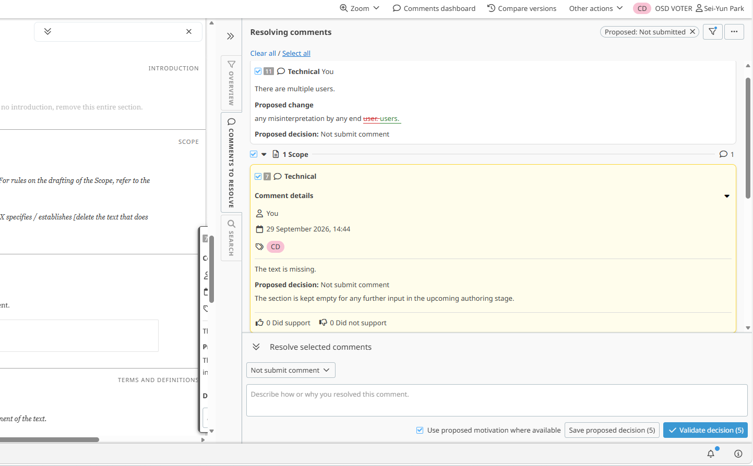Remove the 'Proposed: Not submitted' filter
This screenshot has width=753, height=466.
692,32
